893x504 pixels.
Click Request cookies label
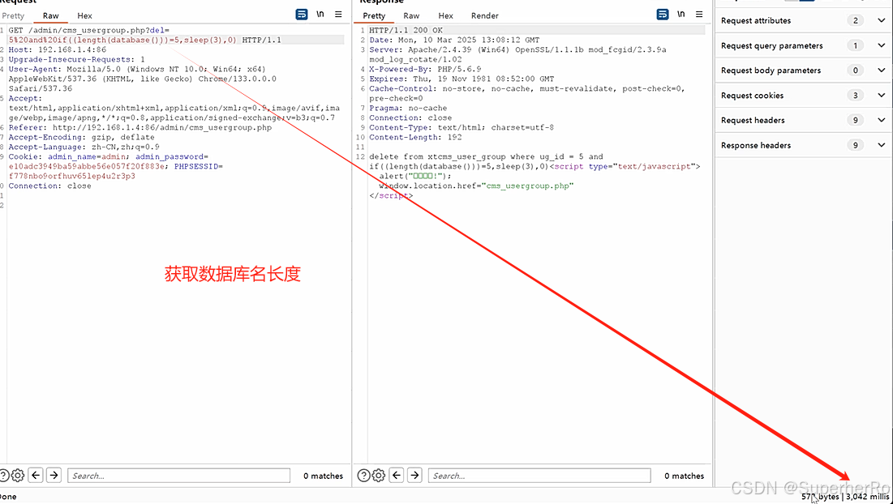752,96
